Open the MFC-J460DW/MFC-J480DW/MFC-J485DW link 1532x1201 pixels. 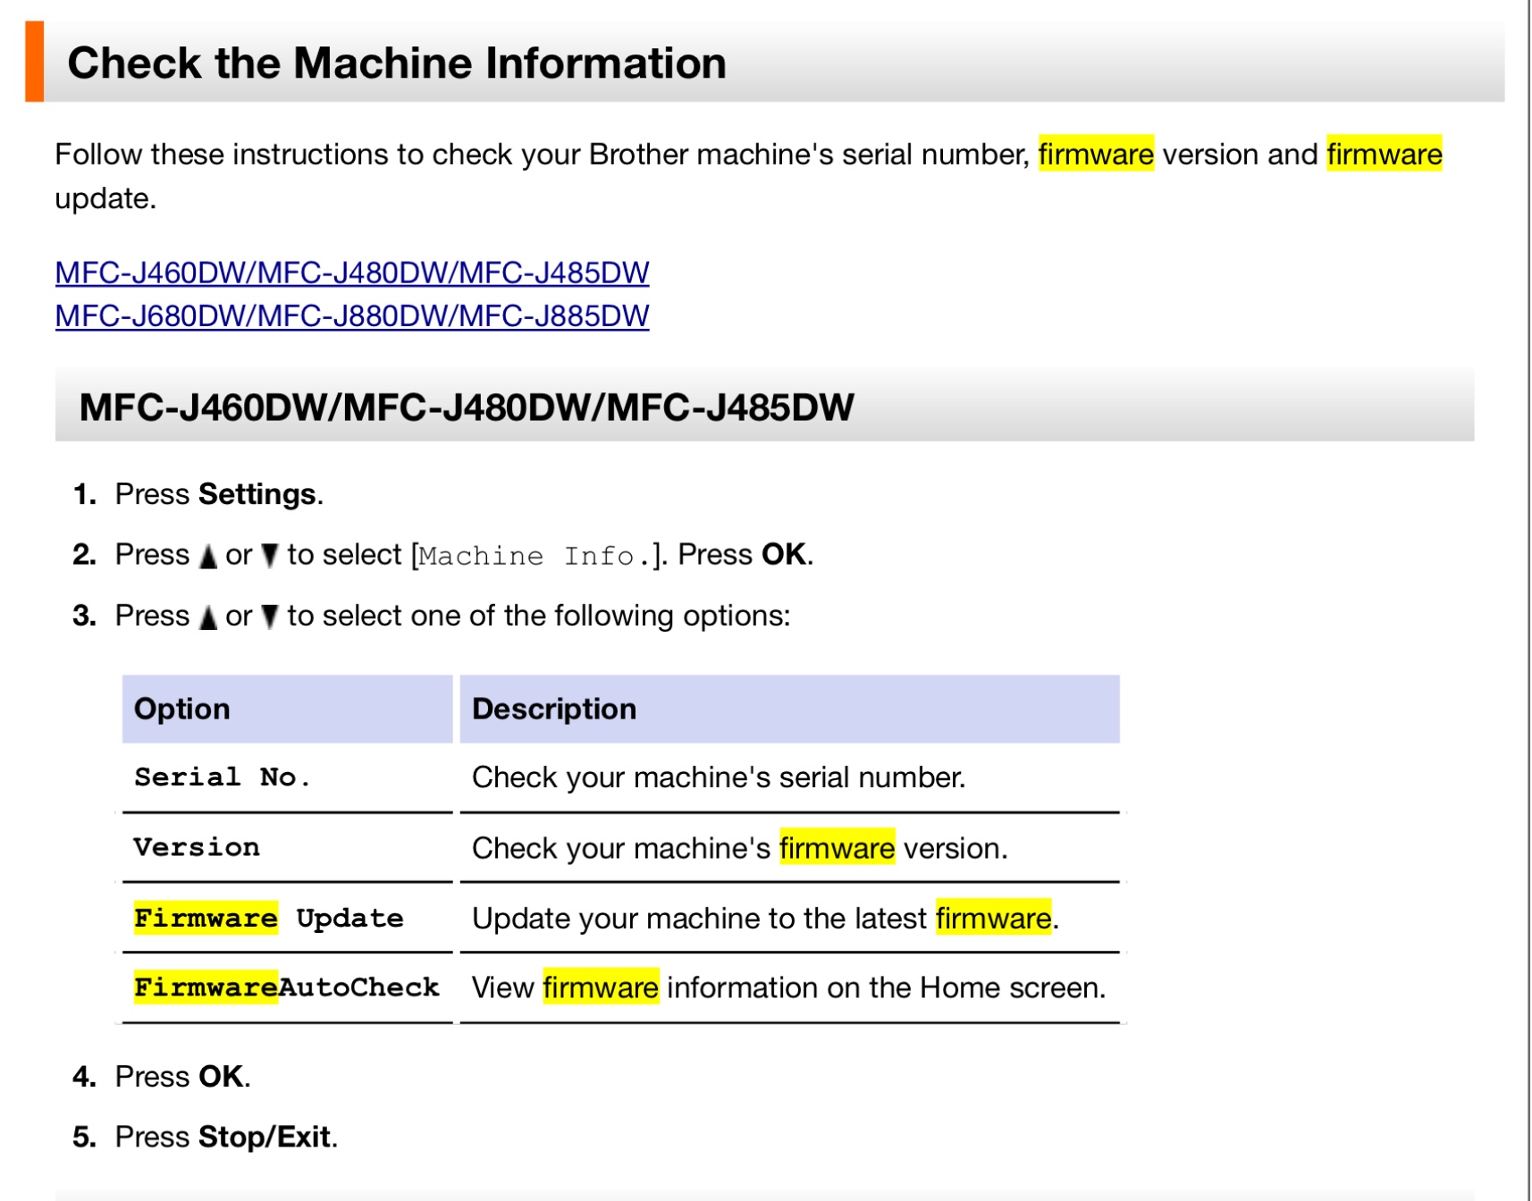352,273
